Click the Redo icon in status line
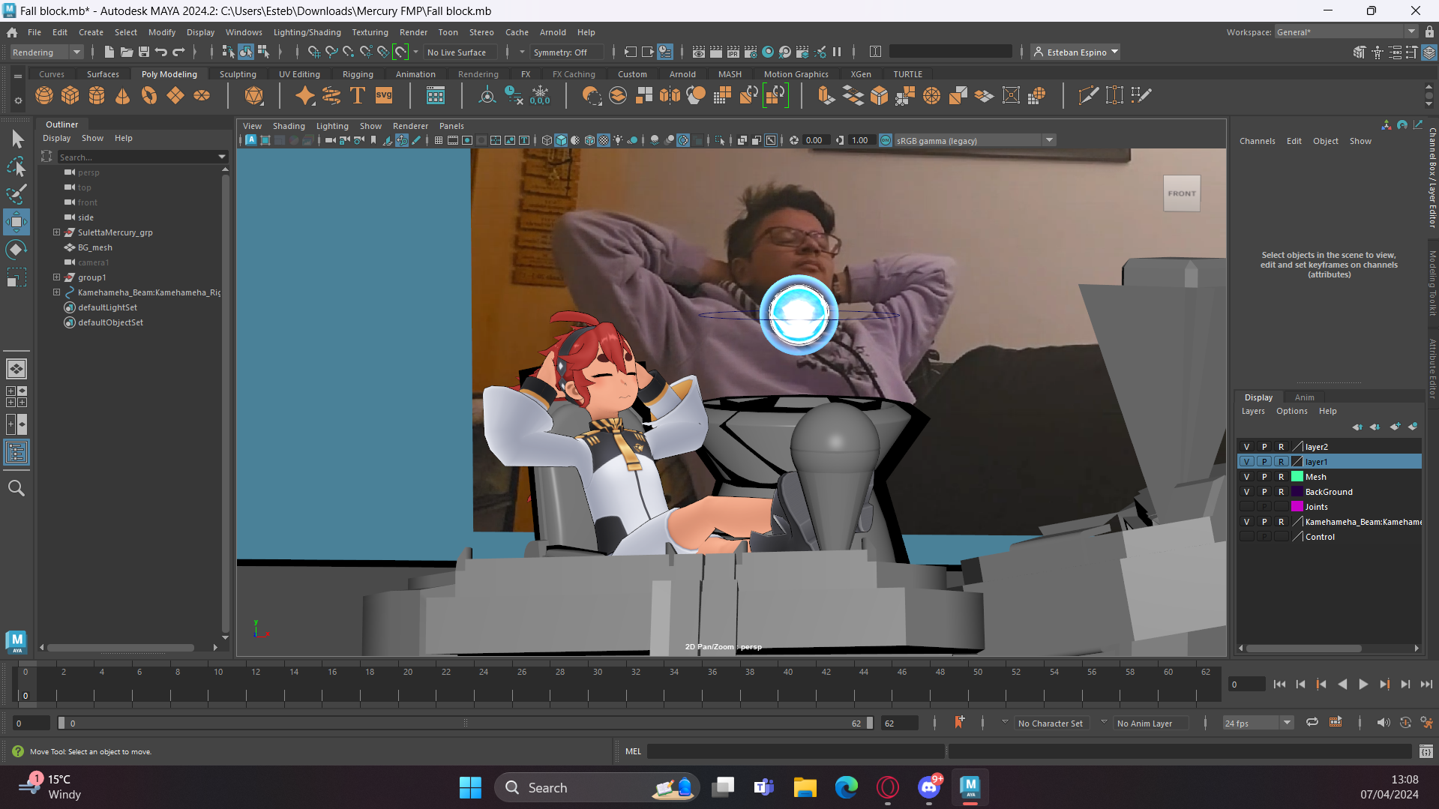This screenshot has height=809, width=1439. [178, 52]
